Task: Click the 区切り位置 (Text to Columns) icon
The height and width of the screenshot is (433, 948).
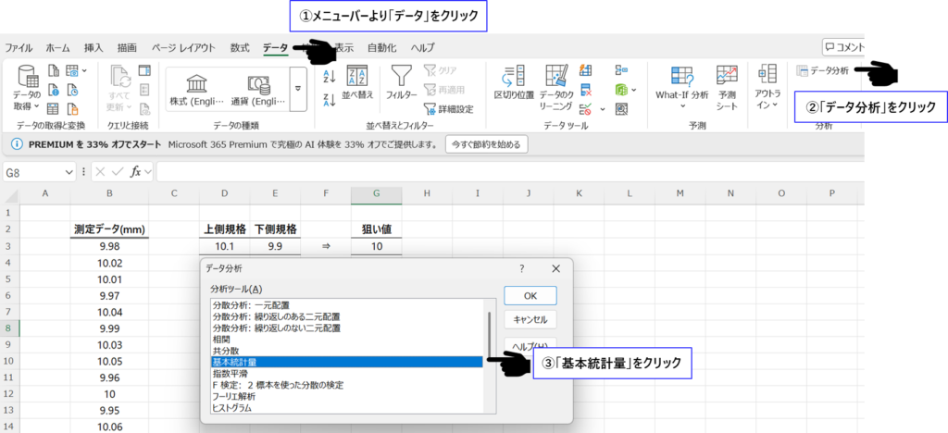Action: [x=513, y=78]
